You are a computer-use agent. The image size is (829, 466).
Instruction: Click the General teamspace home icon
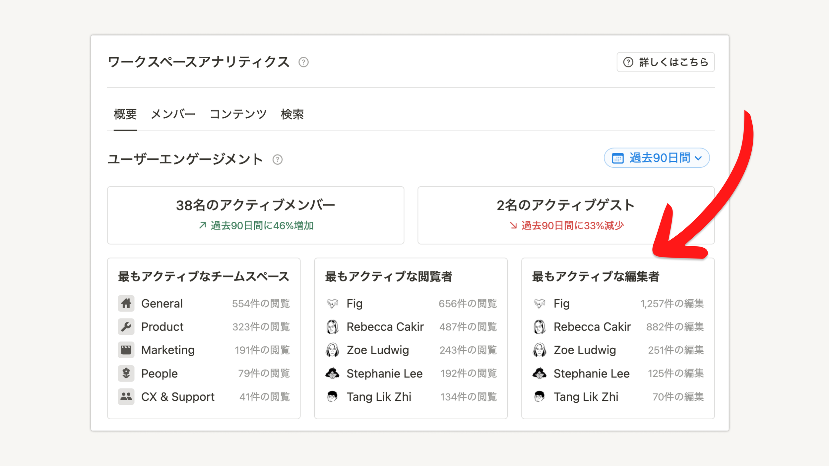pos(126,303)
